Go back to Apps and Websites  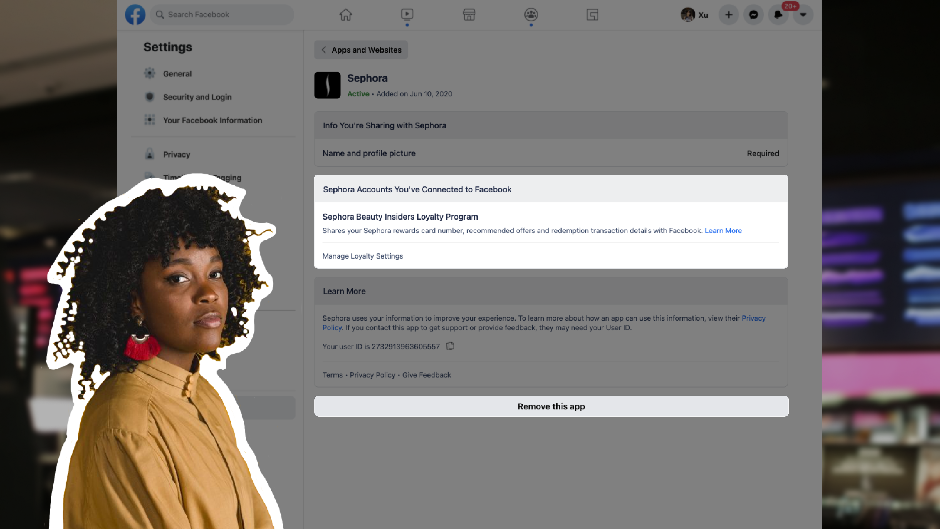(361, 50)
